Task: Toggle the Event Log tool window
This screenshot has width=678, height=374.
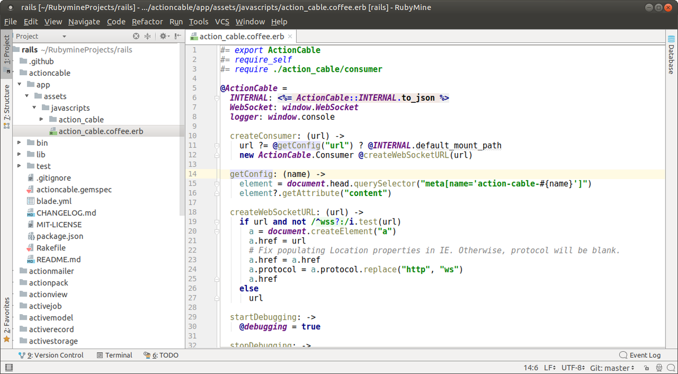Action: click(x=640, y=355)
